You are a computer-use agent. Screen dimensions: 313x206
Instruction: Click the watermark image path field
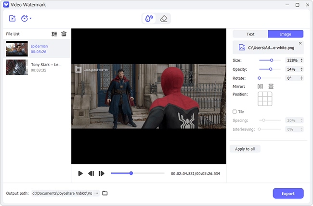(x=268, y=48)
